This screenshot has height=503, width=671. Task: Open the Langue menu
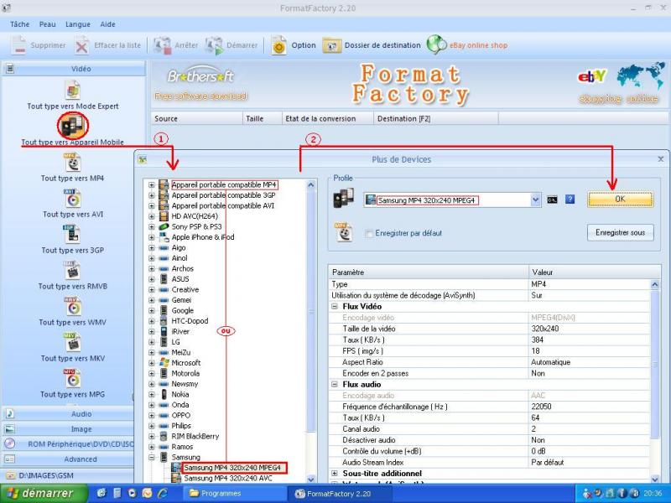(78, 24)
